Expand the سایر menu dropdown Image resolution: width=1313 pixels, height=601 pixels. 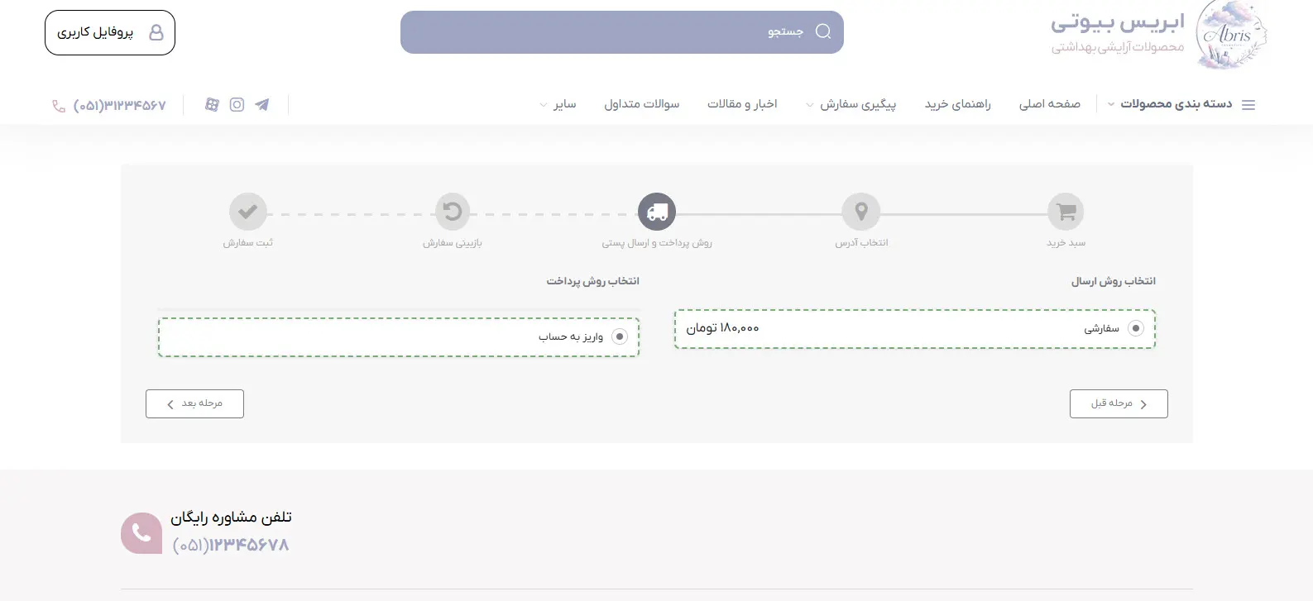coord(558,104)
